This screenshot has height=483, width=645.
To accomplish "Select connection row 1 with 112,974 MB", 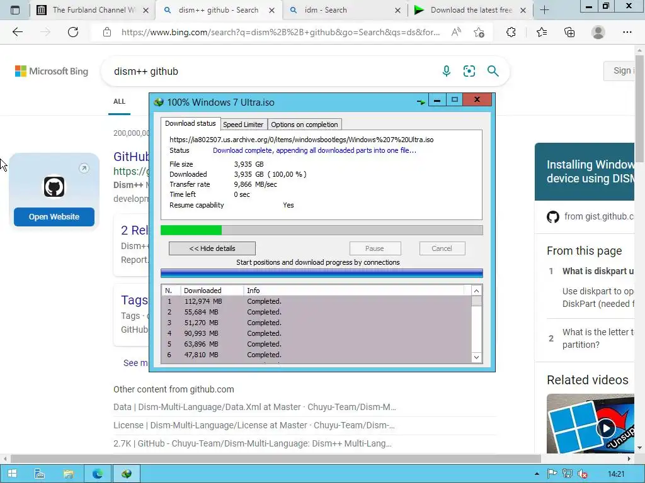I will [x=316, y=301].
